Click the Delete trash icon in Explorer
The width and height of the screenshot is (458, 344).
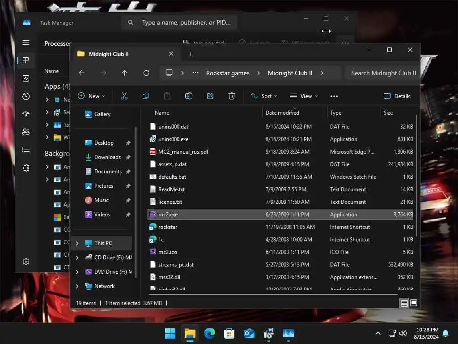click(x=232, y=96)
